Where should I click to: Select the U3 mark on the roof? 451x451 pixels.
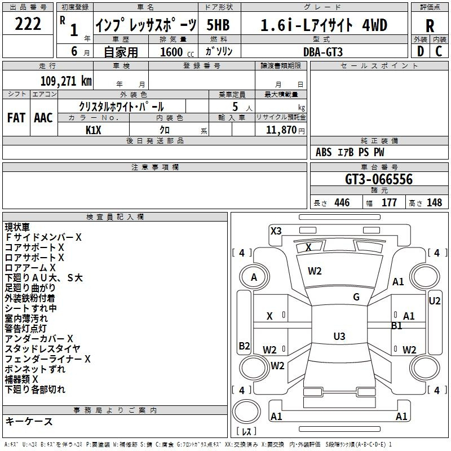(339, 337)
